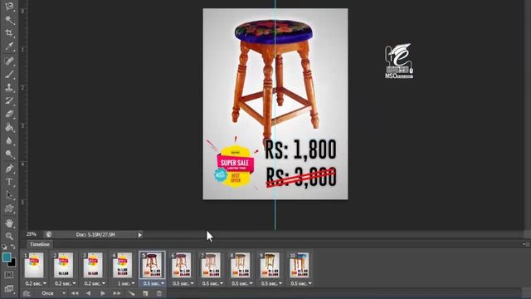Screen dimensions: 531x299
Task: Select timeline frame 4 thumbnail
Action: (122, 266)
